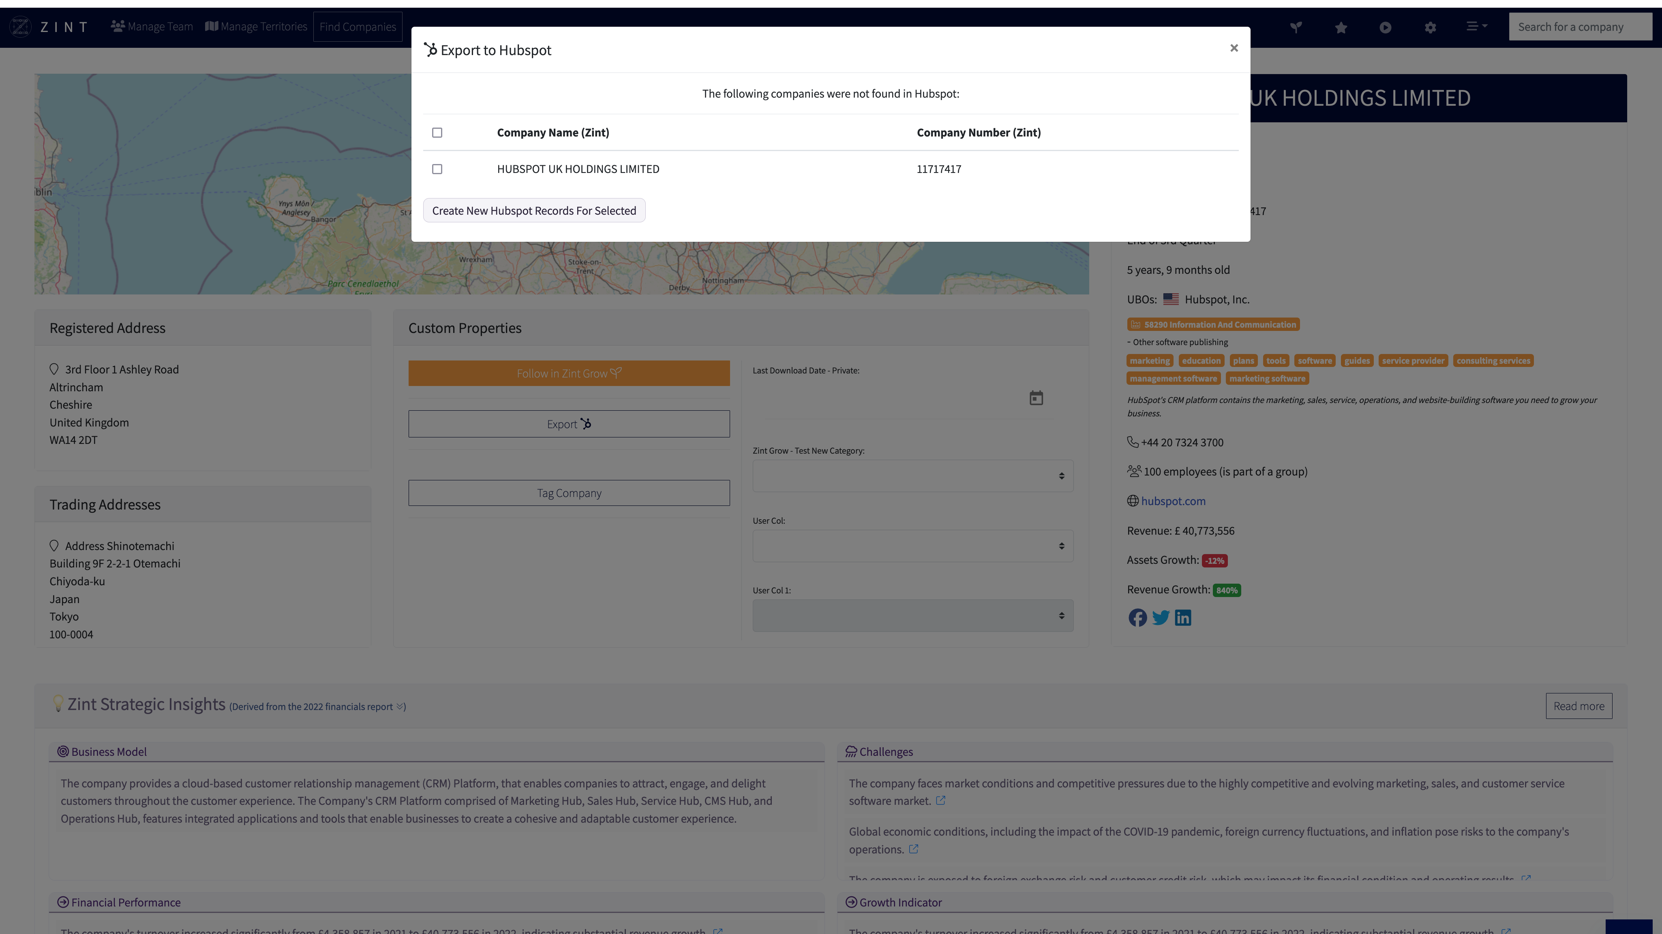Screen dimensions: 1662x934
Task: Toggle select-all checkbox in table header
Action: click(x=437, y=133)
